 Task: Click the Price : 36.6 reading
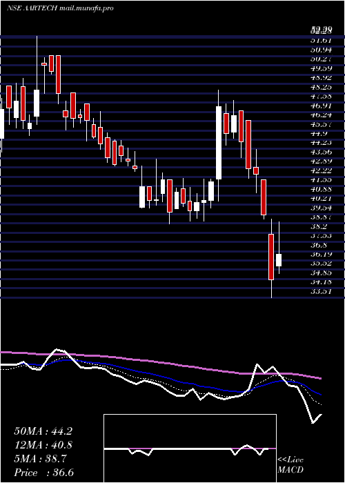point(44,473)
